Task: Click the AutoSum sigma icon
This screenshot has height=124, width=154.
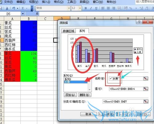Action: 23,8
